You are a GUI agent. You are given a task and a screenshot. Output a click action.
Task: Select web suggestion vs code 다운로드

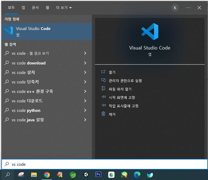[x=47, y=101]
